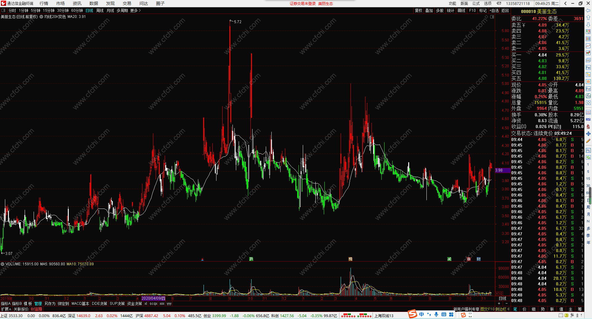This screenshot has width=592, height=319.
Task: Click the gray circle icon beside 美丽生态 label
Action: pyautogui.click(x=41, y=17)
